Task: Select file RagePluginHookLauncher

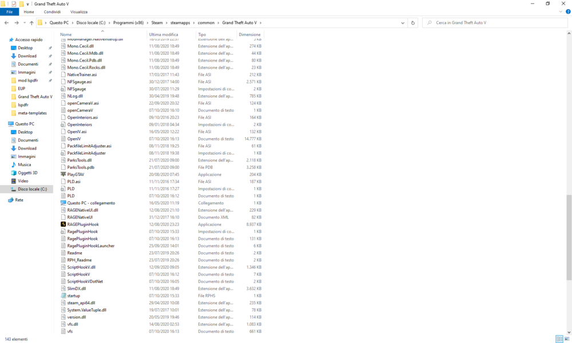Action: pyautogui.click(x=91, y=246)
